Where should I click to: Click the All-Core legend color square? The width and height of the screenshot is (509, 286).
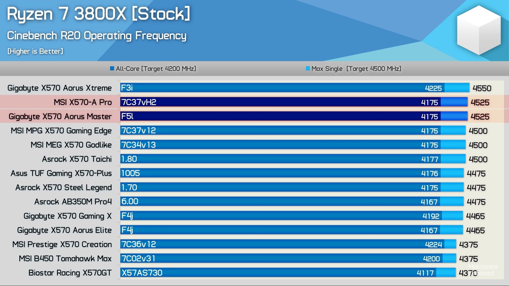coord(112,69)
